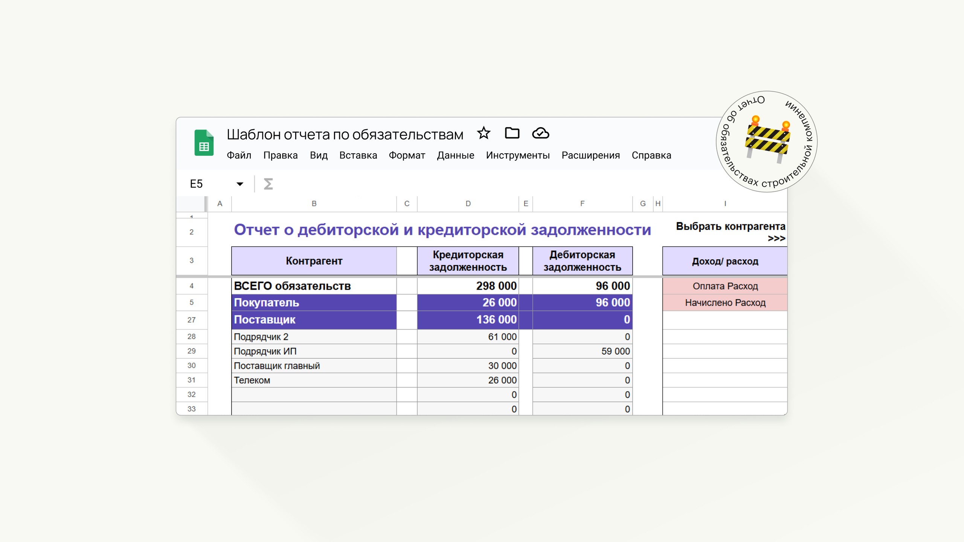Click the Выбрать контрагента >>> cell
The height and width of the screenshot is (542, 964).
[725, 232]
